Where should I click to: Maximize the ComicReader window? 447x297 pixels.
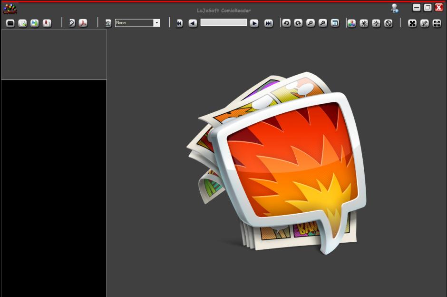(x=428, y=8)
